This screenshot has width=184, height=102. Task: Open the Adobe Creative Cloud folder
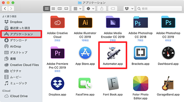coord(57,22)
